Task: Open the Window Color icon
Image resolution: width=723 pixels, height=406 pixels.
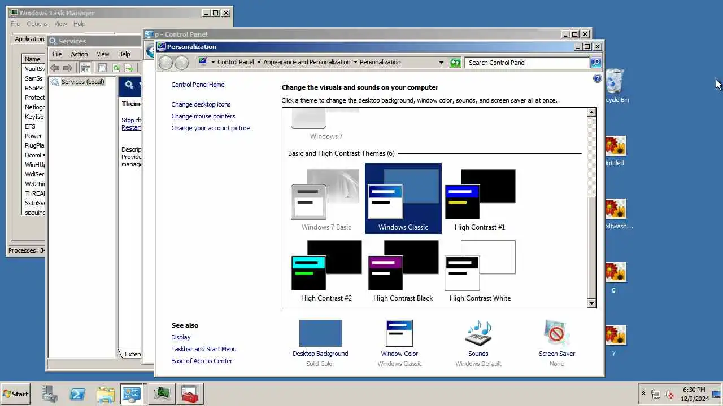Action: (399, 333)
